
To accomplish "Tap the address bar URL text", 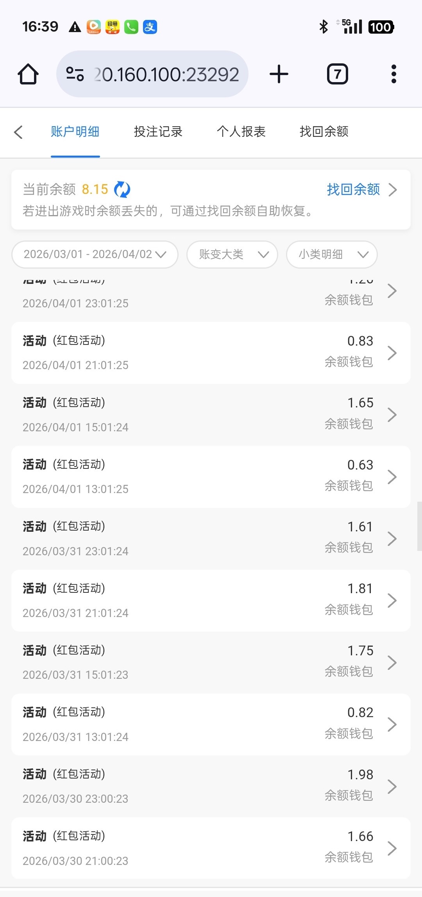I will (167, 74).
